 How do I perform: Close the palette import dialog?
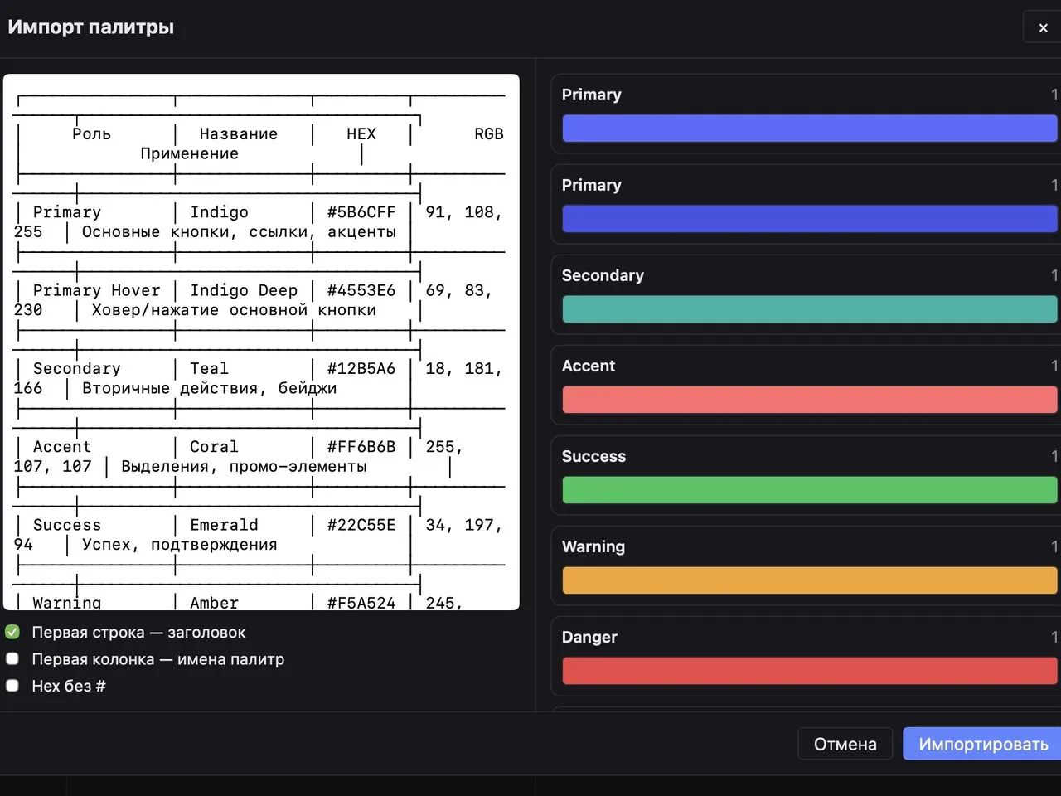click(x=1043, y=27)
